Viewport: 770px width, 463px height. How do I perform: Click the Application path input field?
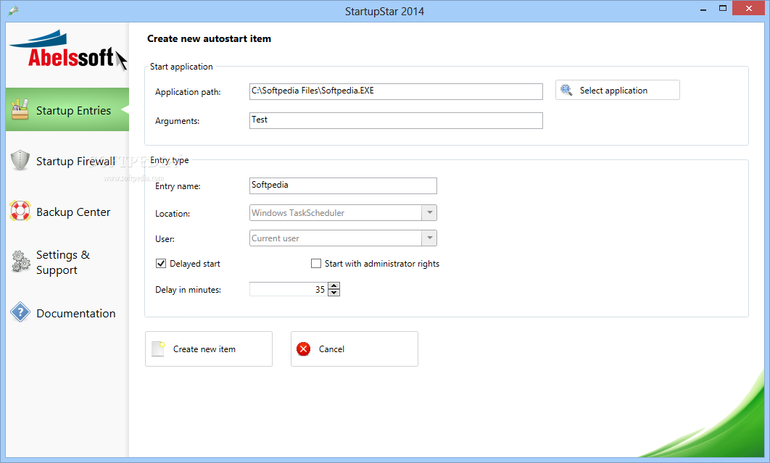pyautogui.click(x=396, y=91)
